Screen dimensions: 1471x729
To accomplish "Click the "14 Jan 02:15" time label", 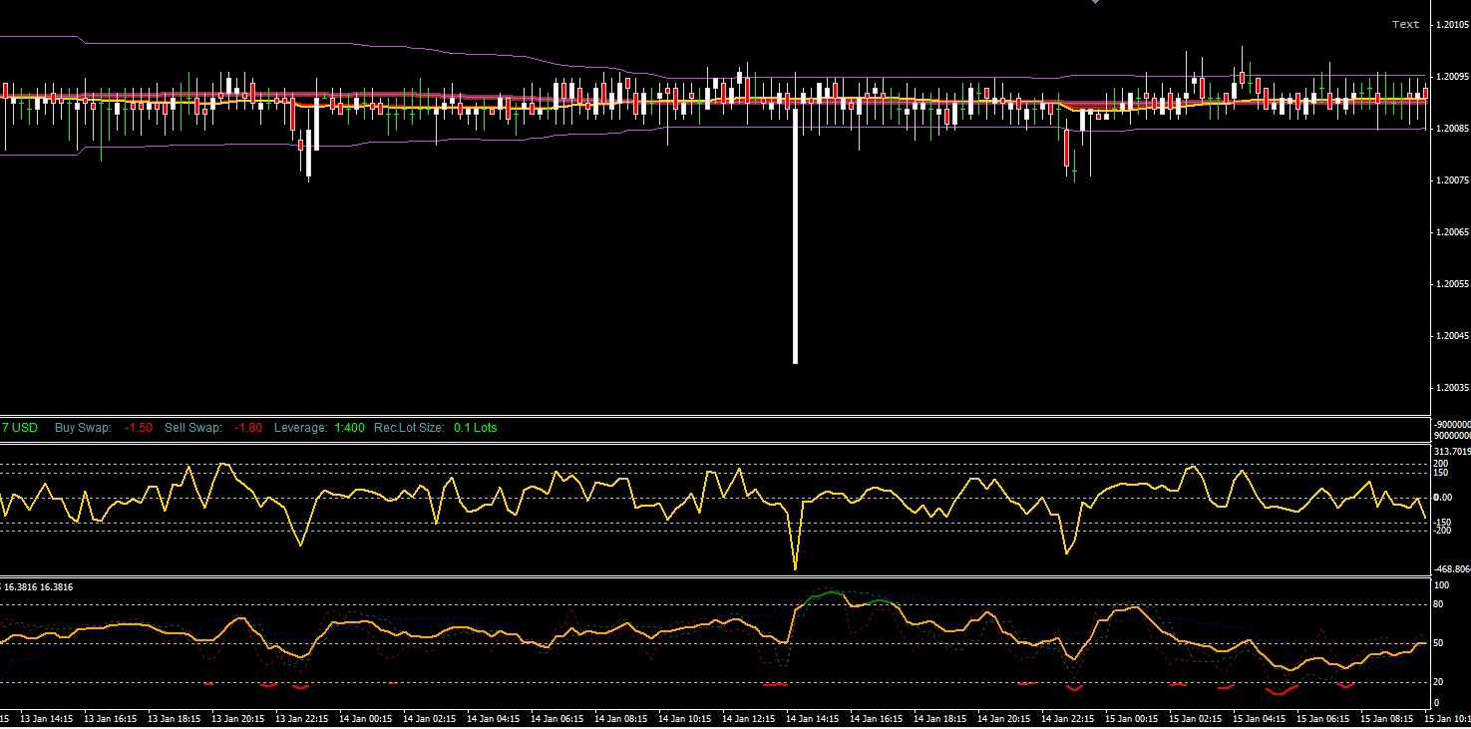I will point(430,718).
